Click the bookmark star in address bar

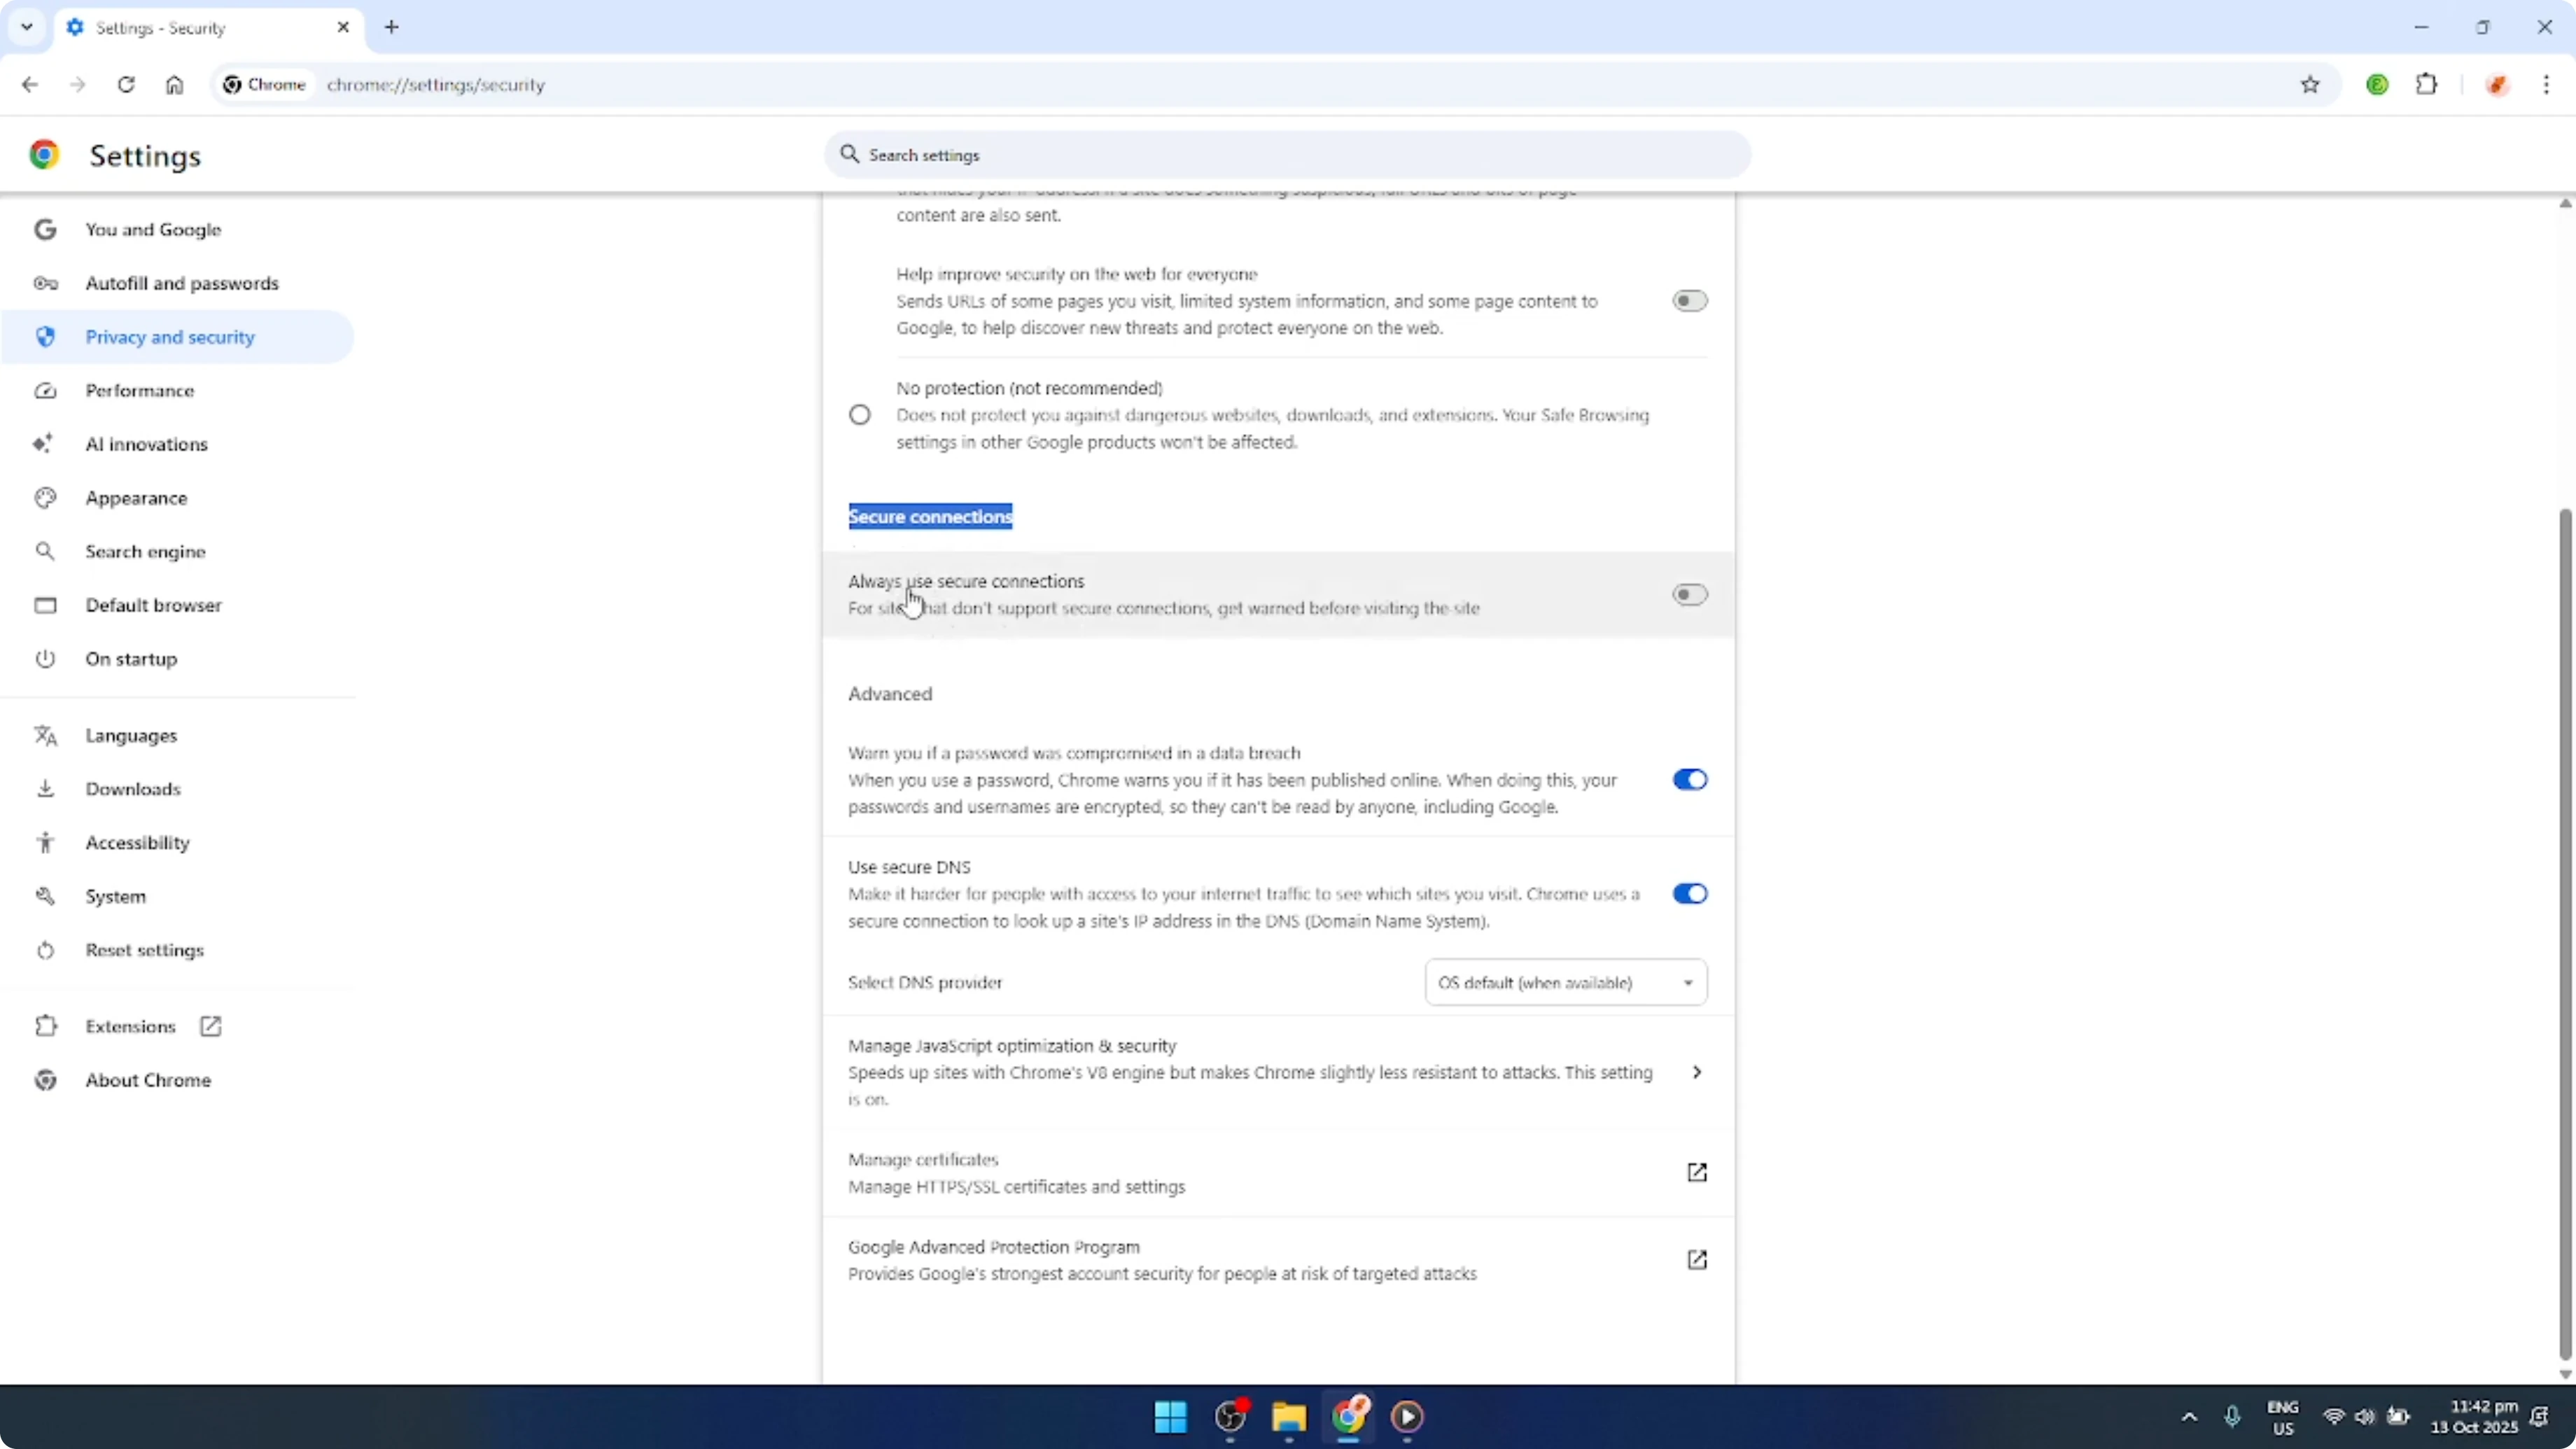[2311, 84]
